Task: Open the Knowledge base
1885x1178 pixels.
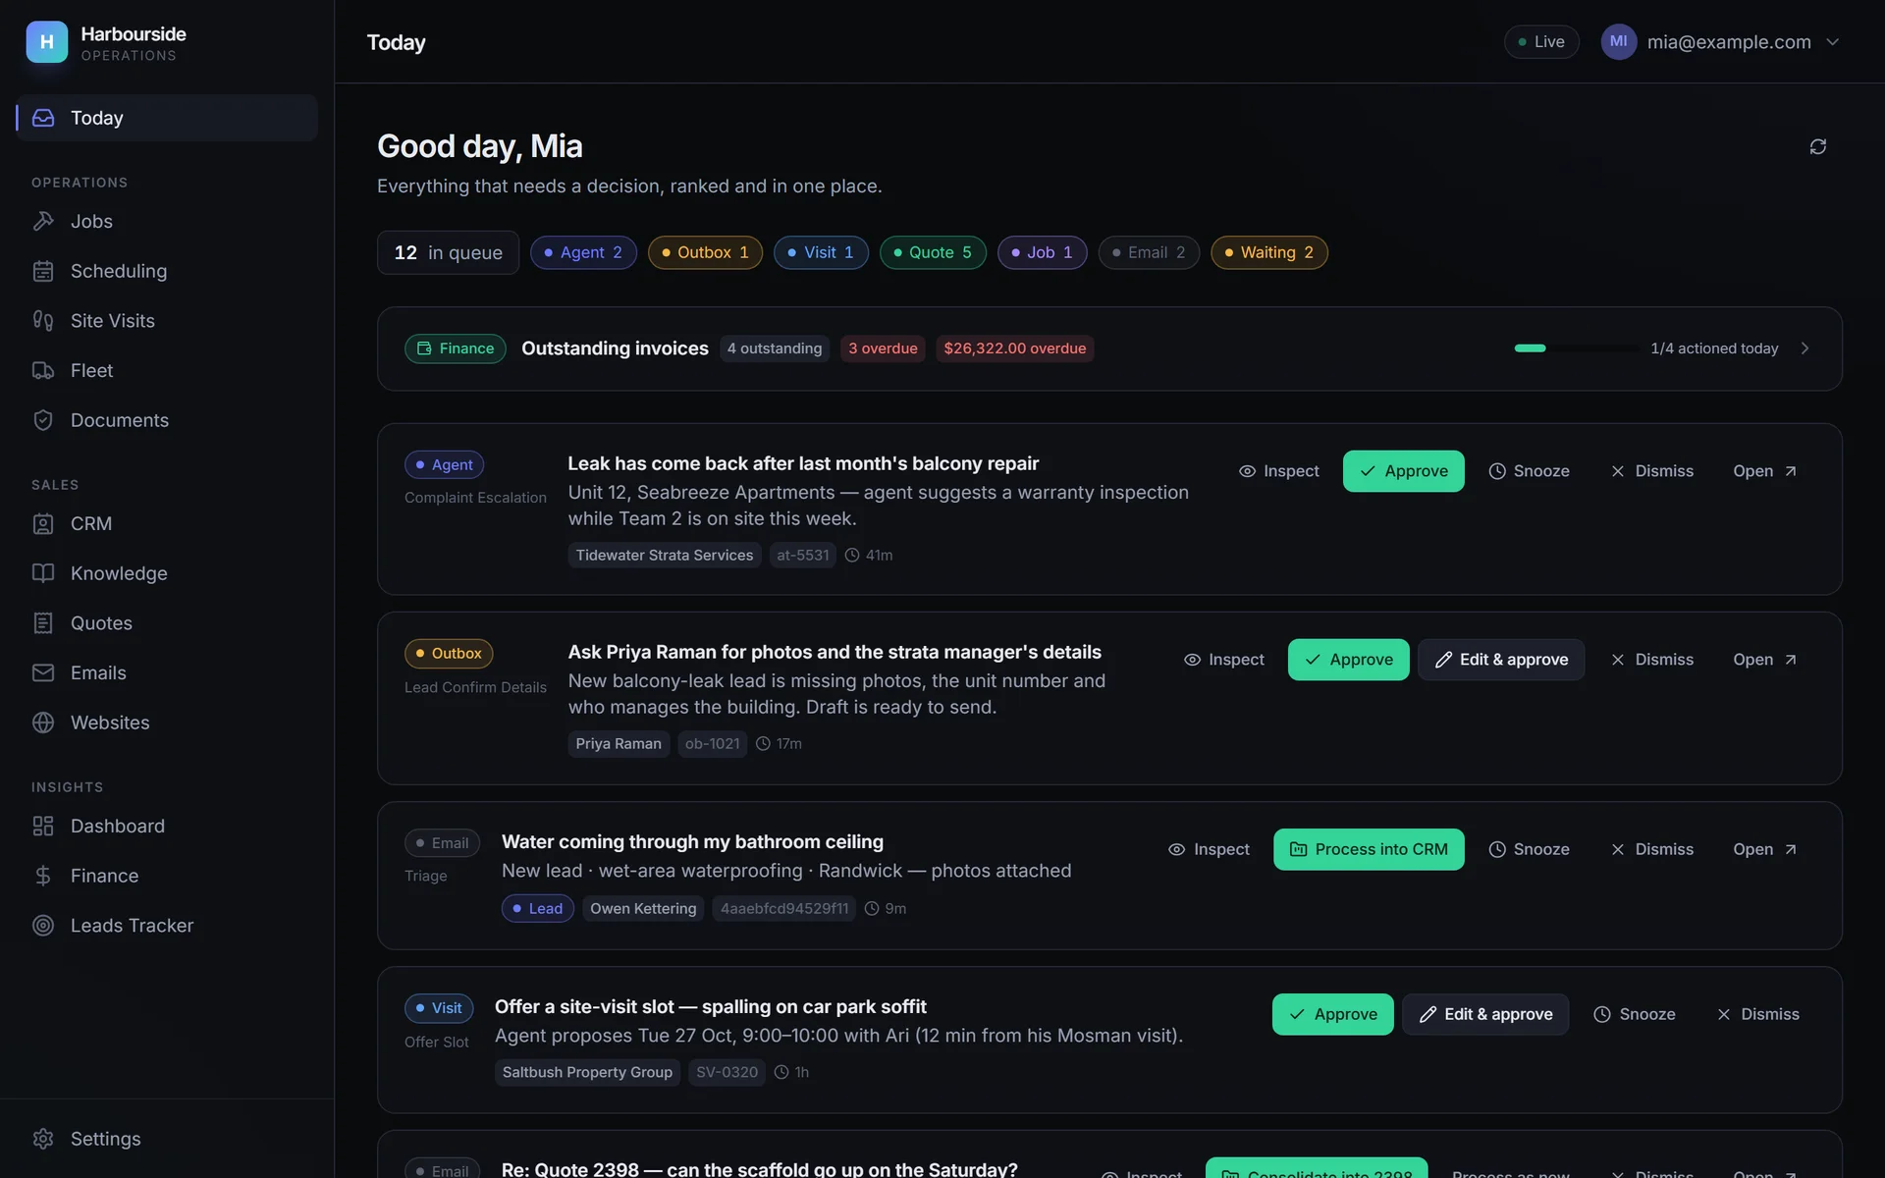Action: click(167, 573)
